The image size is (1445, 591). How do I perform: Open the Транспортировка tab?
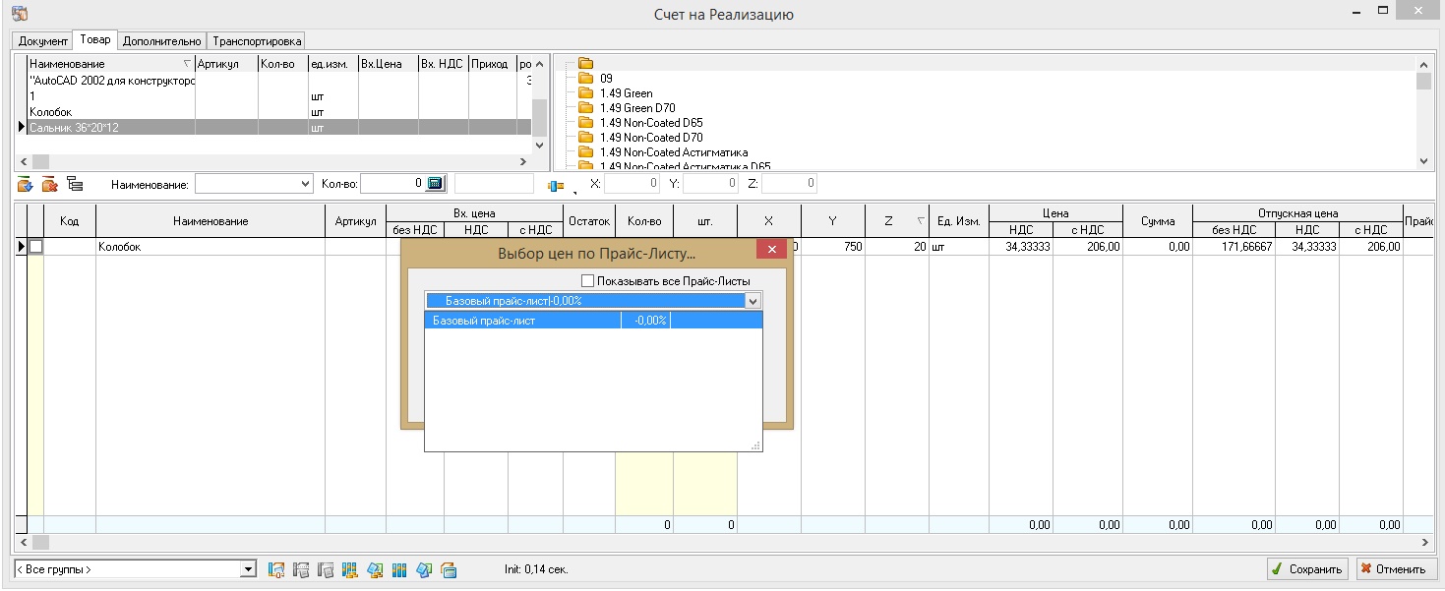257,41
